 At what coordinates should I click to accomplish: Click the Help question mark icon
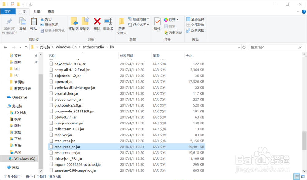click(x=304, y=12)
